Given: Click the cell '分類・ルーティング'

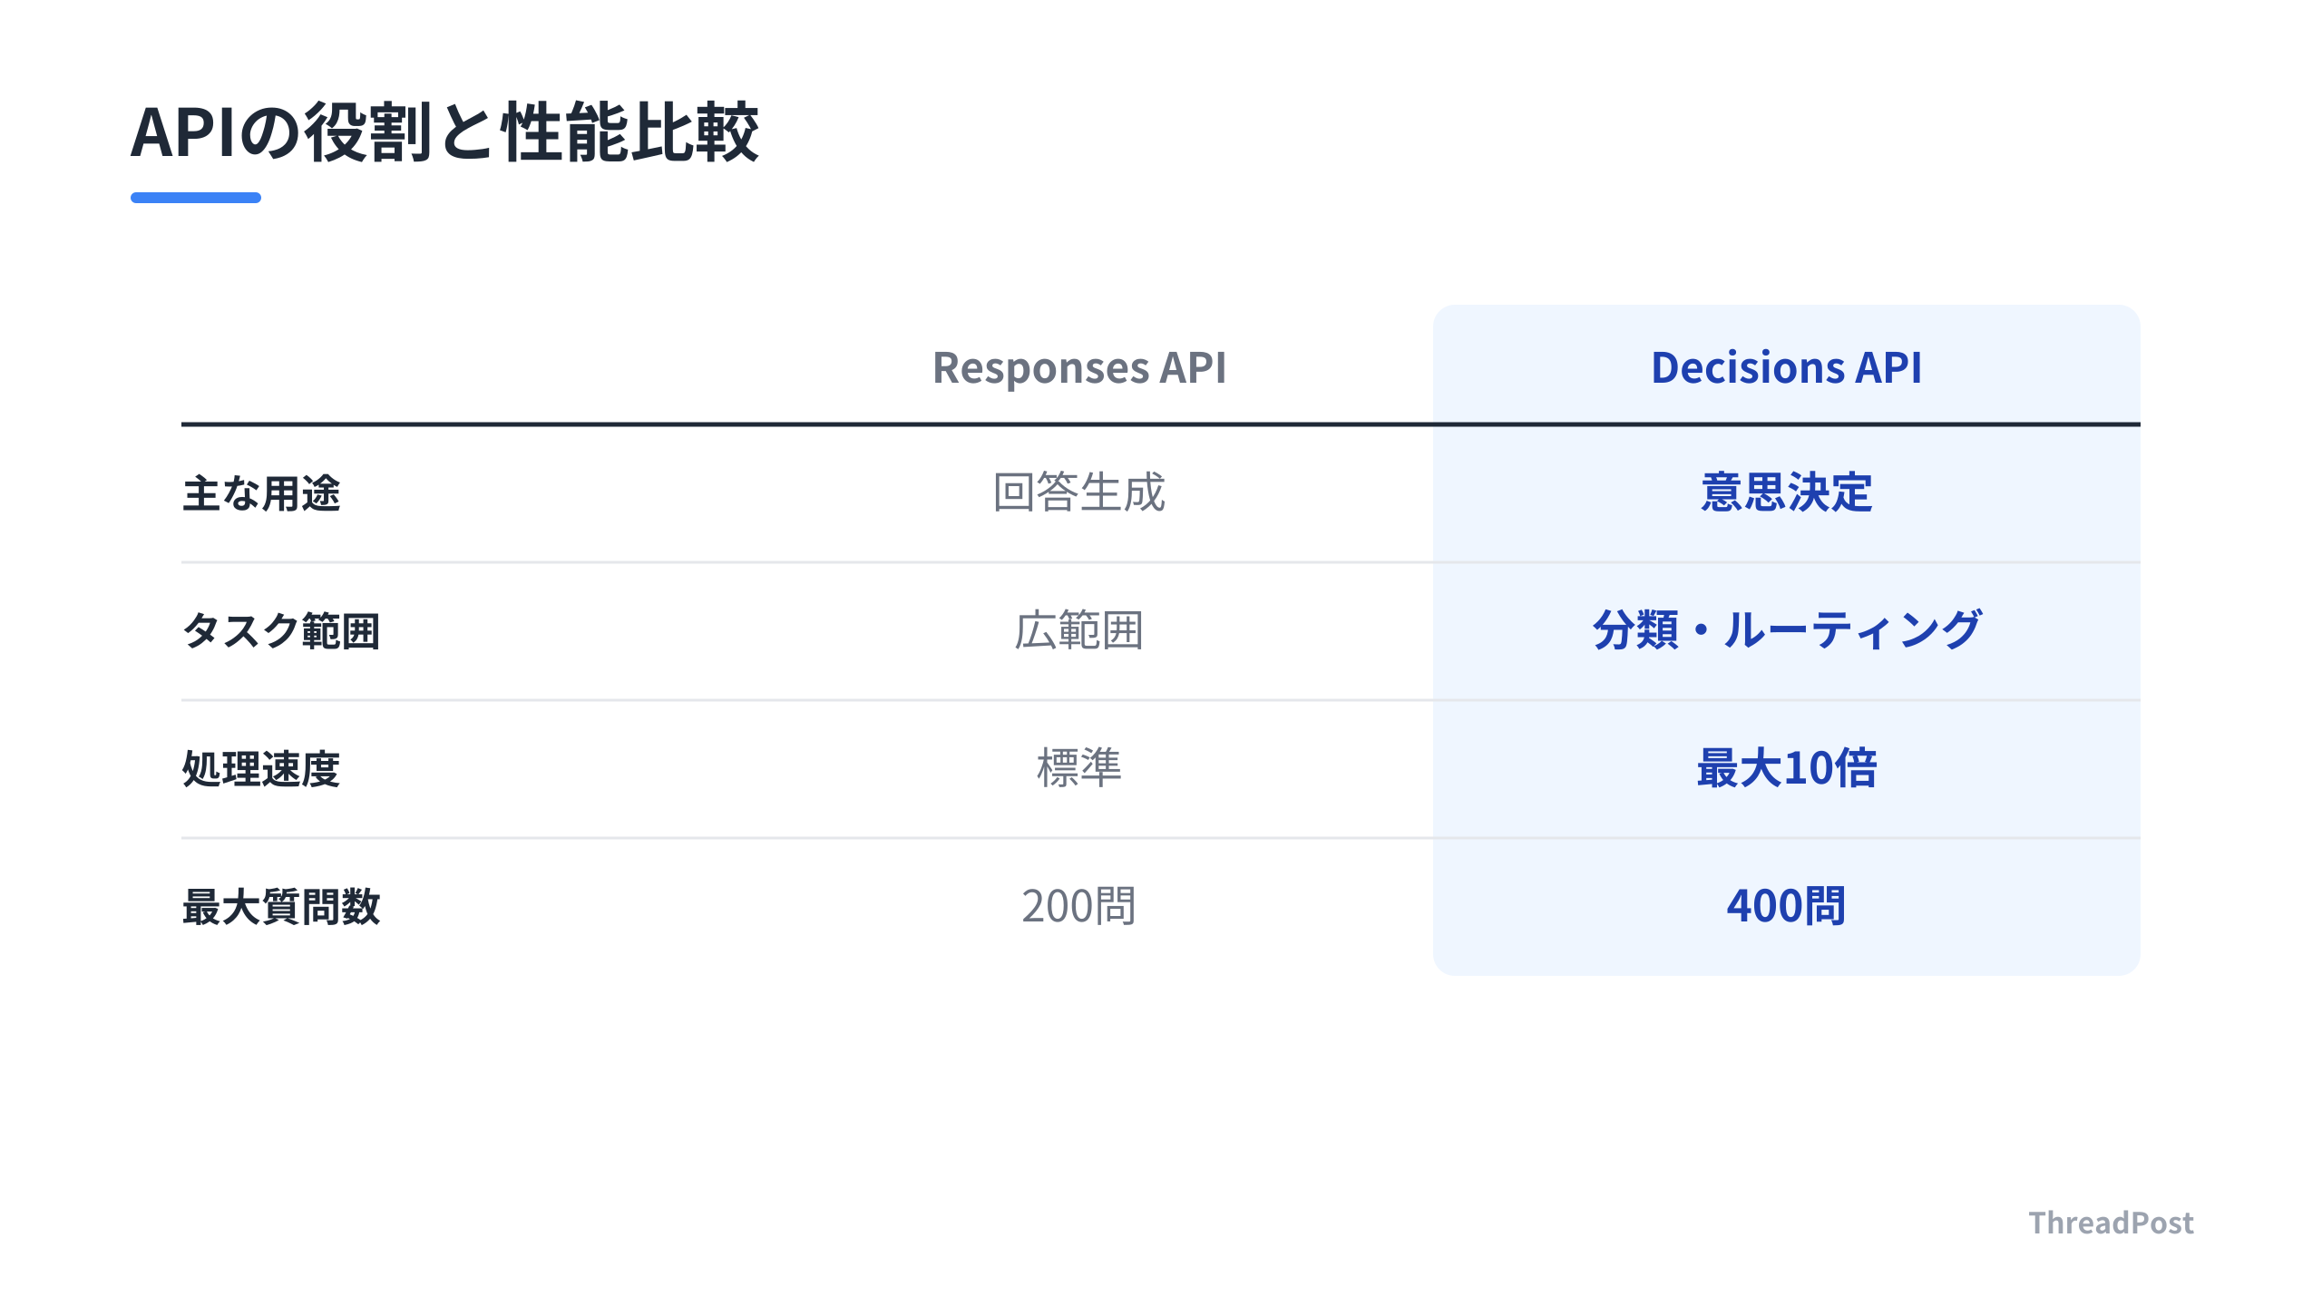Looking at the screenshot, I should click(x=1786, y=630).
